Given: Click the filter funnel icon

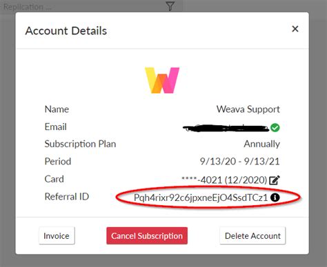Looking at the screenshot, I should (x=170, y=6).
